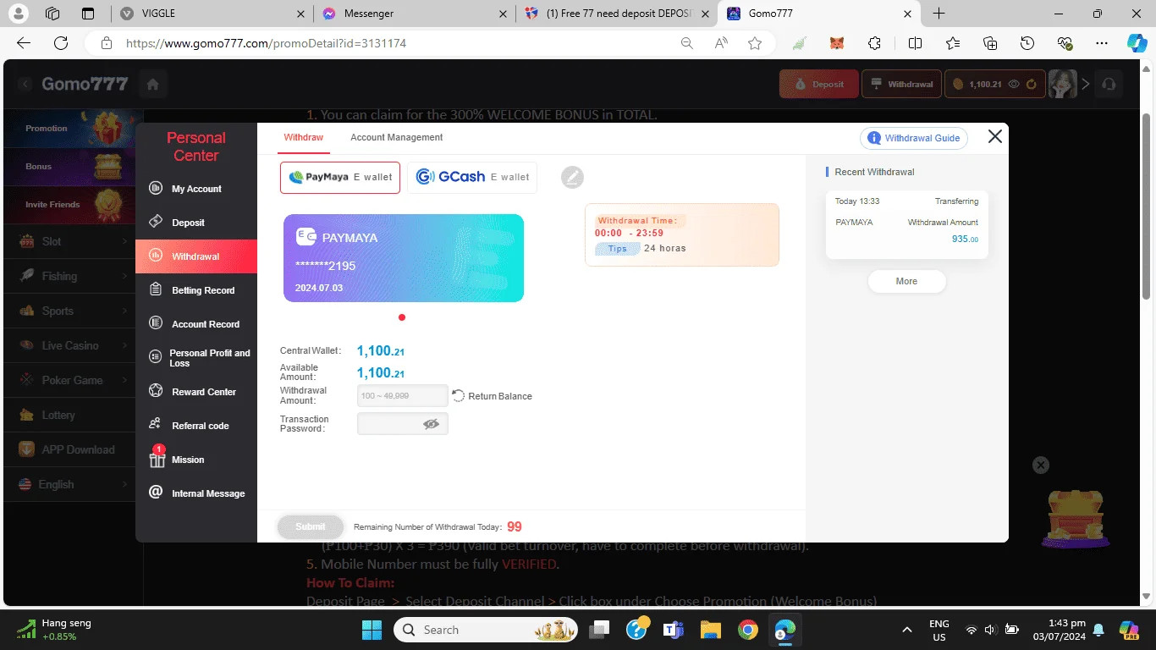Open browser Extensions puzzle icon
This screenshot has height=650, width=1156.
[874, 43]
